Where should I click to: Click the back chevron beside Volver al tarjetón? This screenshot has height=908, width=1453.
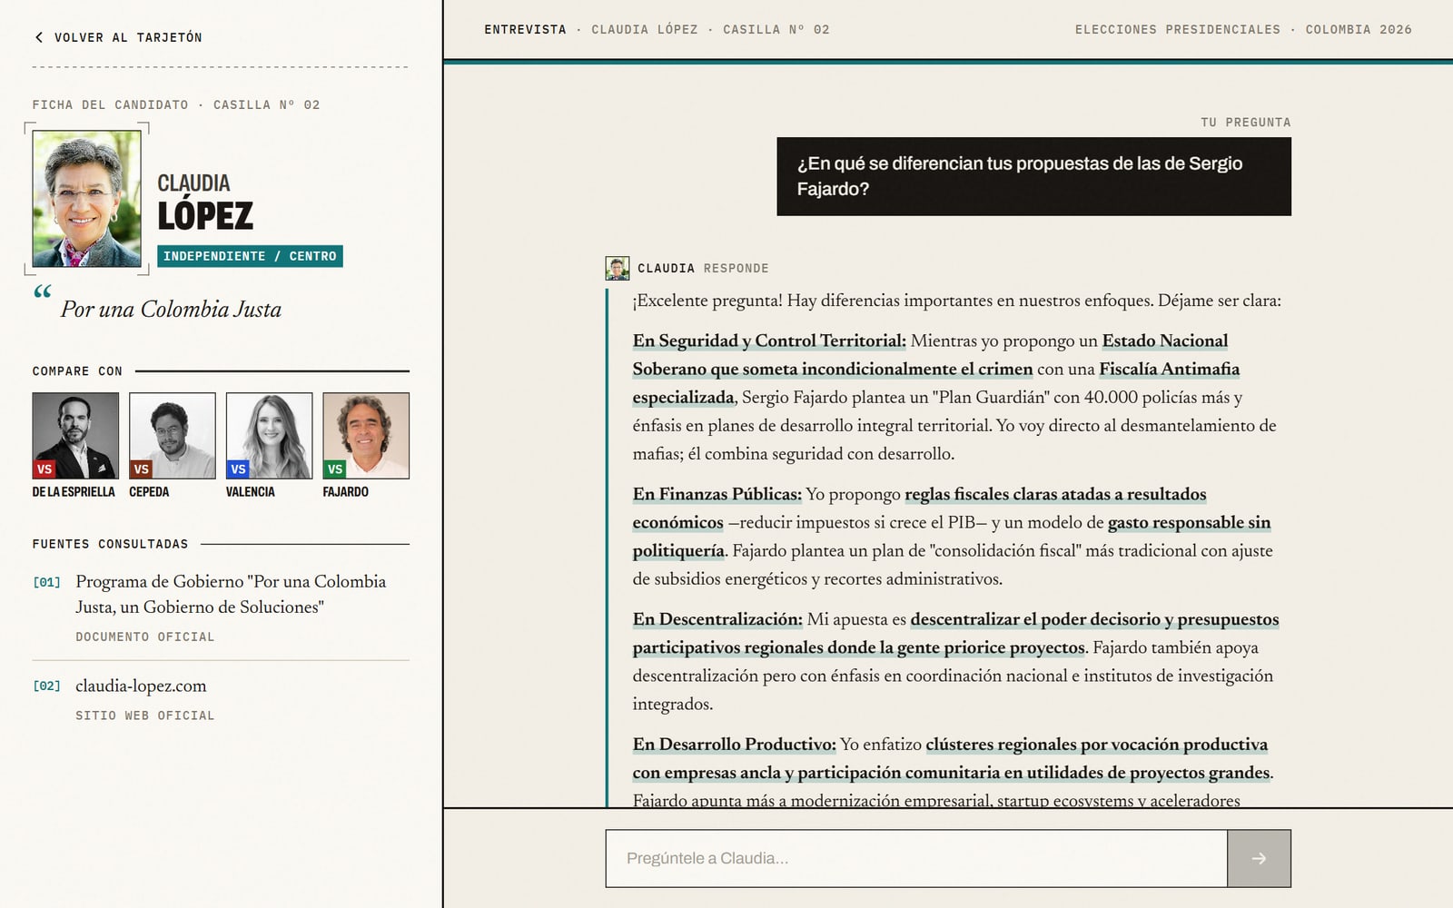click(x=39, y=37)
